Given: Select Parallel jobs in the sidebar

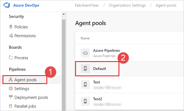Looking at the screenshot, I should tap(25, 106).
